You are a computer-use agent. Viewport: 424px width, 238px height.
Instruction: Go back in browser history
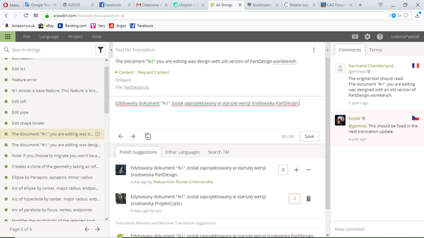tap(6, 16)
